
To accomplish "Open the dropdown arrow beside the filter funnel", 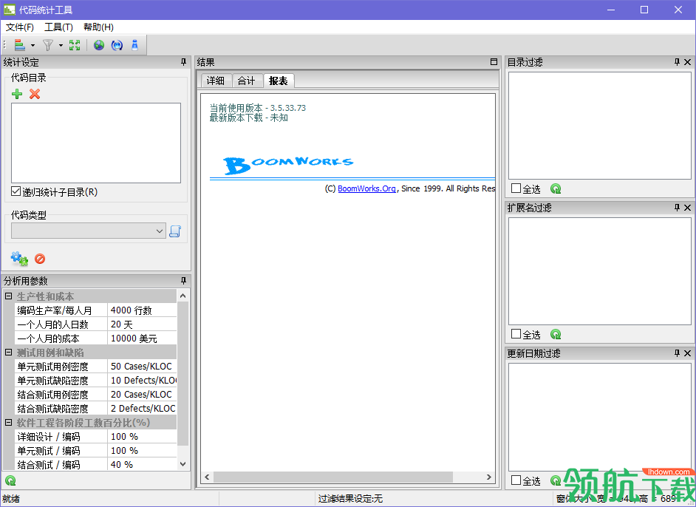I will click(61, 45).
